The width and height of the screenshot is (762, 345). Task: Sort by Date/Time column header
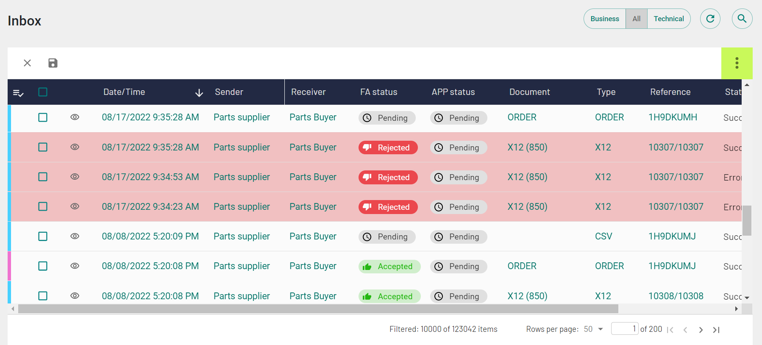click(124, 92)
